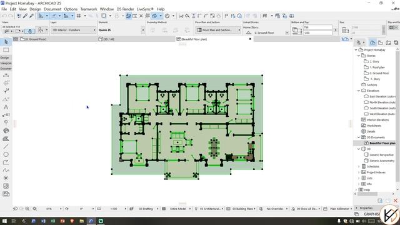Collapse the Elevations tree node

(x=359, y=91)
